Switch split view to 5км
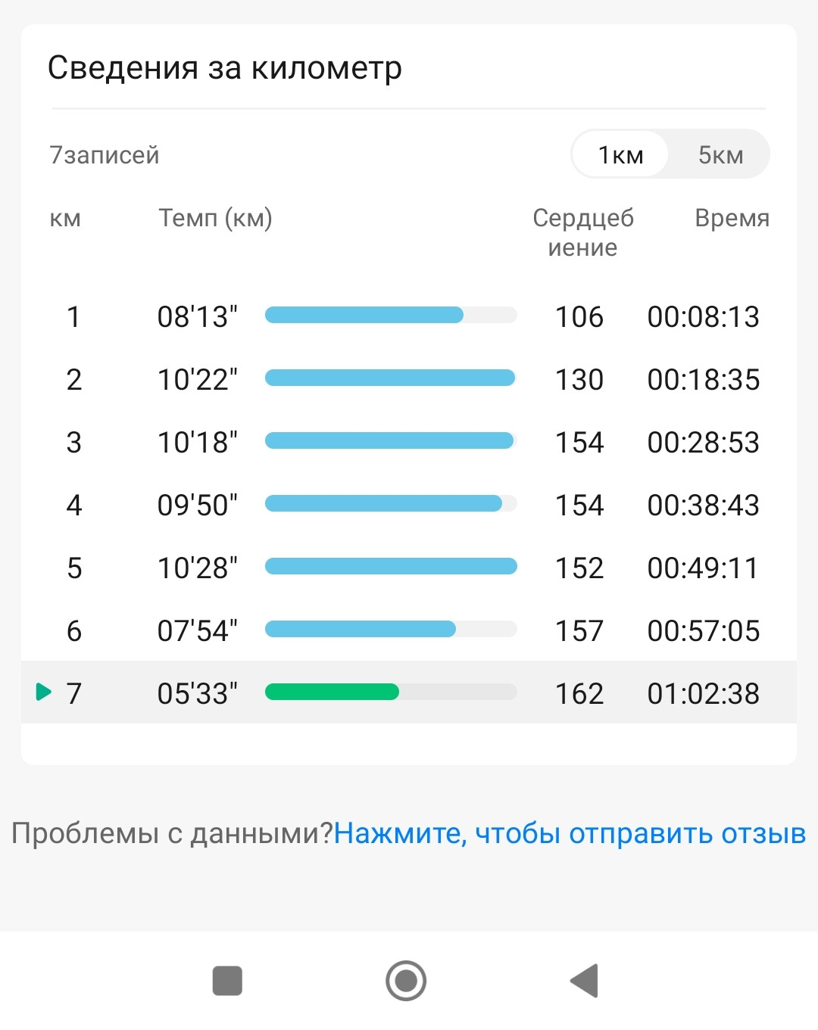This screenshot has width=818, height=1030. point(720,154)
